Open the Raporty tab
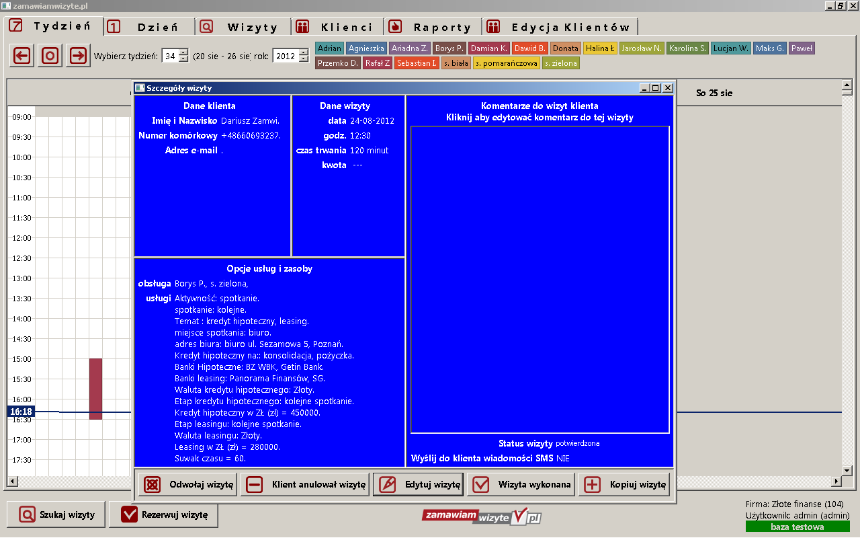Image resolution: width=860 pixels, height=538 pixels. pos(433,27)
